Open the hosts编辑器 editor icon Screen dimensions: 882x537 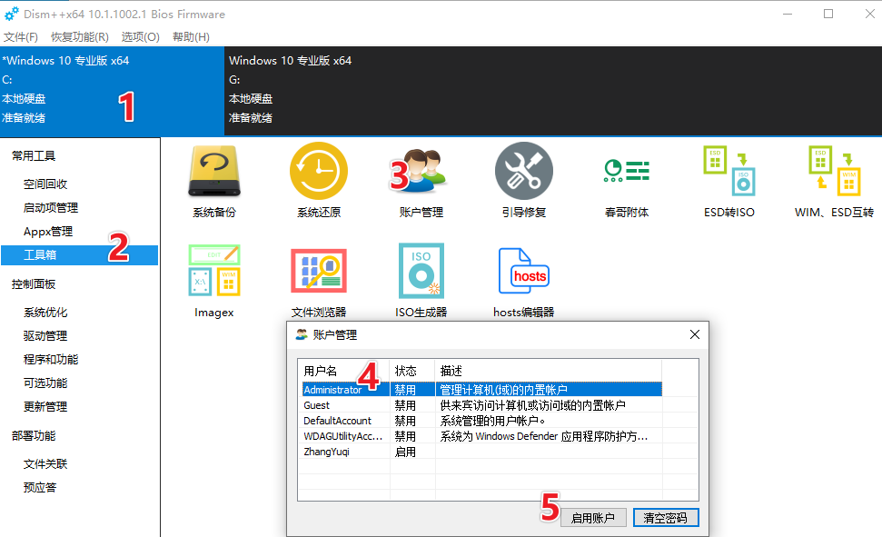pos(524,270)
